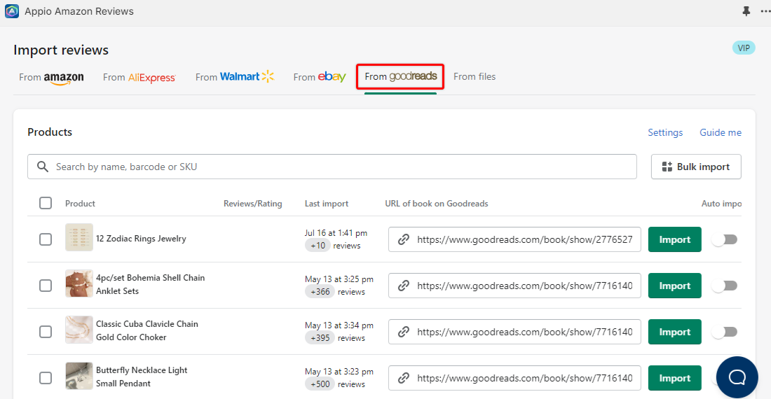Viewport: 771px width, 399px height.
Task: Click the Appio Amazon Reviews app logo
Action: point(12,10)
